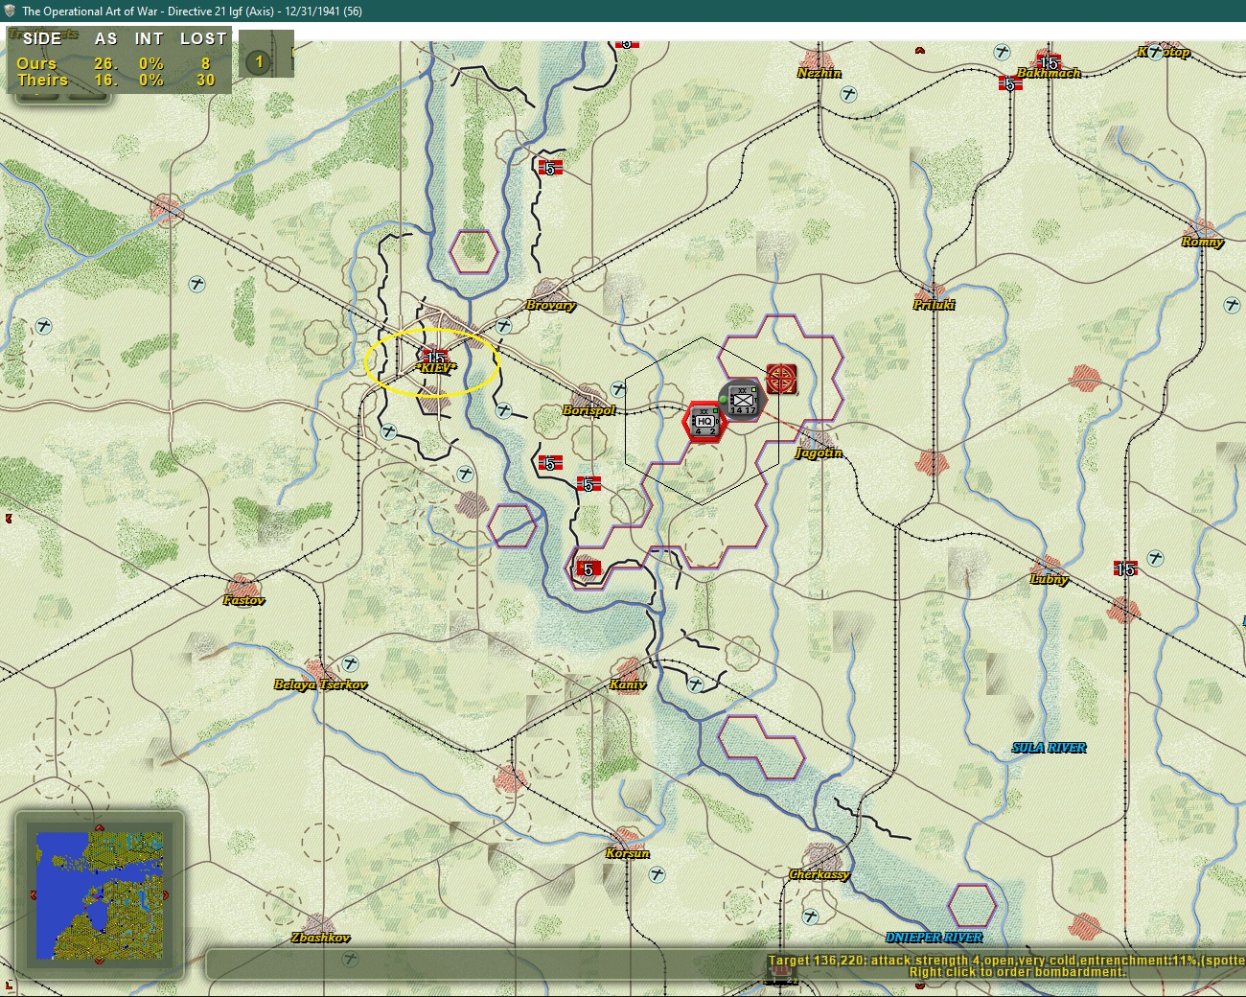
Task: Click the Ours row in the combat panel
Action: click(117, 63)
